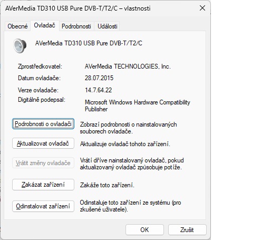Open the Podrobnosti tab

point(76,26)
